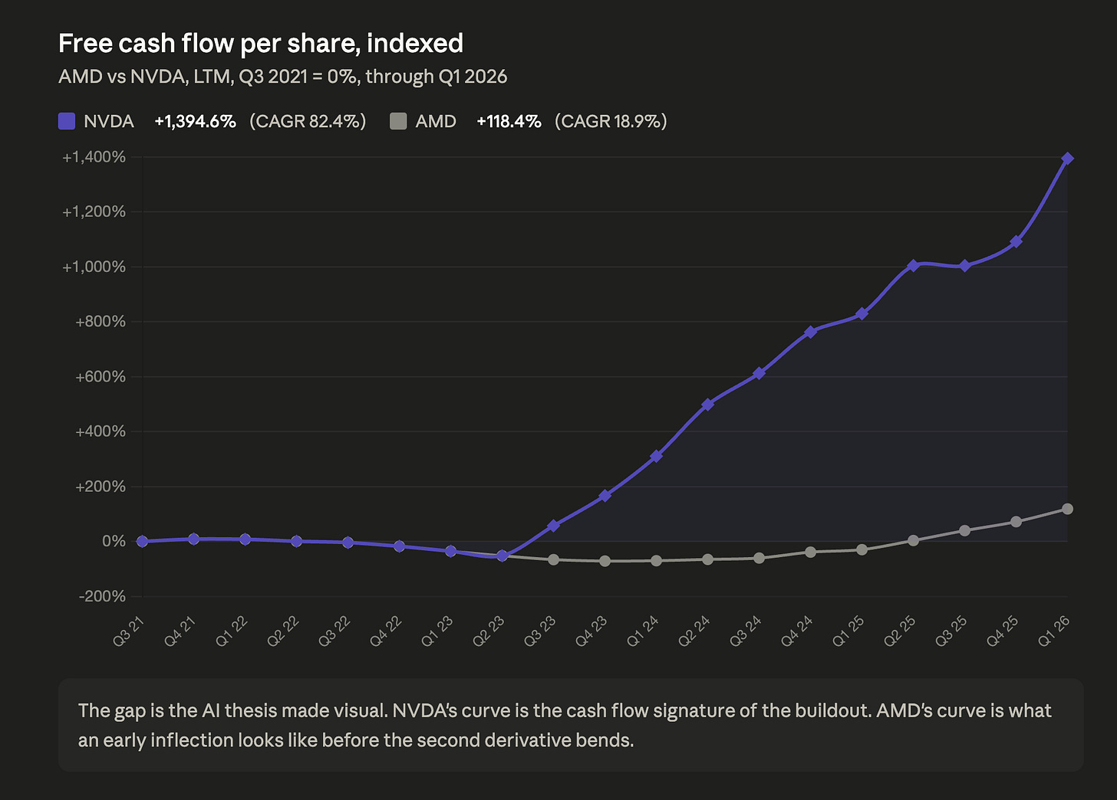The image size is (1117, 800).
Task: Click the 0% y-axis label
Action: point(114,541)
